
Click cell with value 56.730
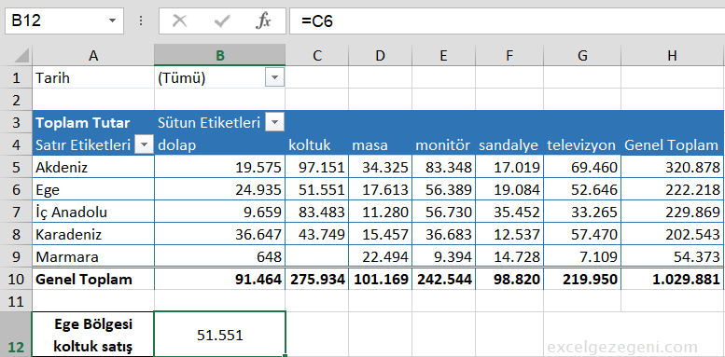click(443, 212)
